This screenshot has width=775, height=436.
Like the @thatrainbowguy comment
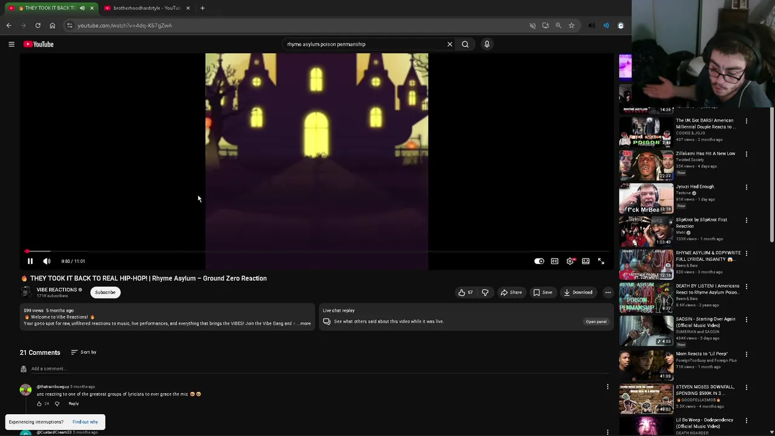coord(39,403)
